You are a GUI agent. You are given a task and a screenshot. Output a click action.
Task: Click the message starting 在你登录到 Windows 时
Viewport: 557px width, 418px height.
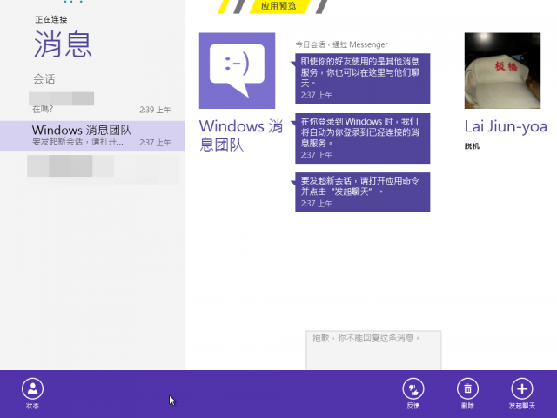362,138
